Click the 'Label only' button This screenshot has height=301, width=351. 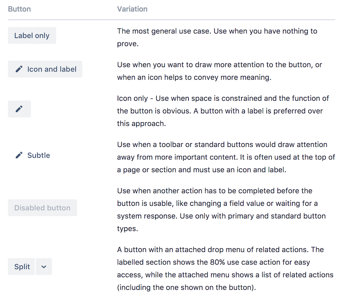click(32, 35)
